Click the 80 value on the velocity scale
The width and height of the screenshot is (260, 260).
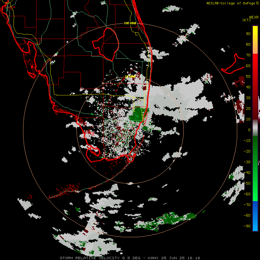click(248, 44)
